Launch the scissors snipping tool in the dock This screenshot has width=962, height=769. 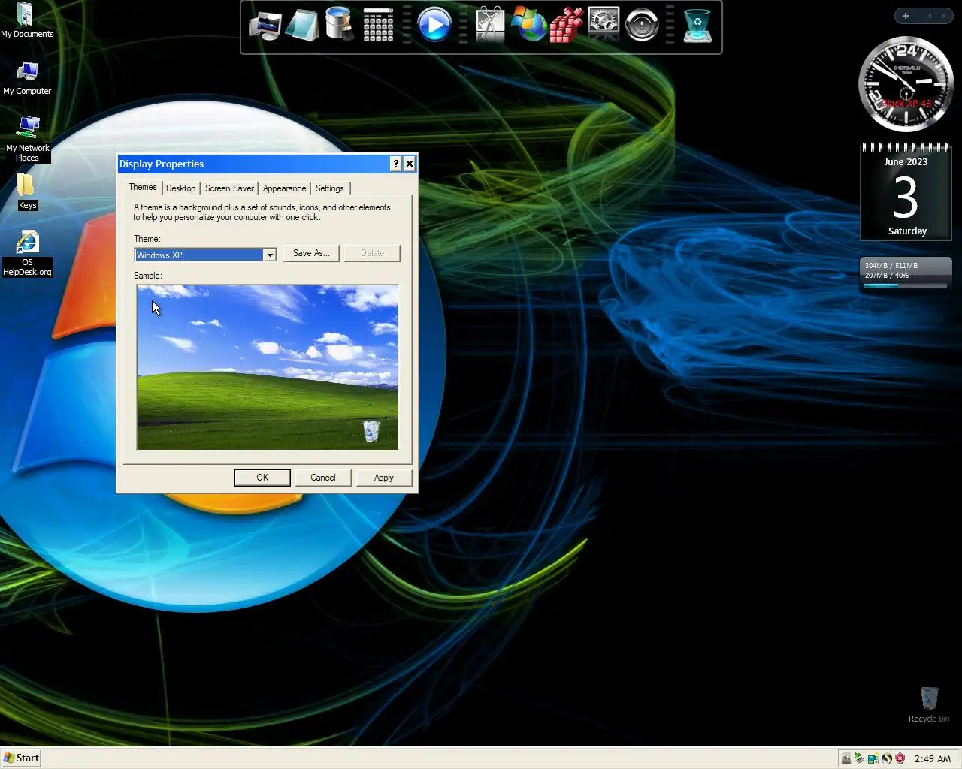pyautogui.click(x=491, y=25)
